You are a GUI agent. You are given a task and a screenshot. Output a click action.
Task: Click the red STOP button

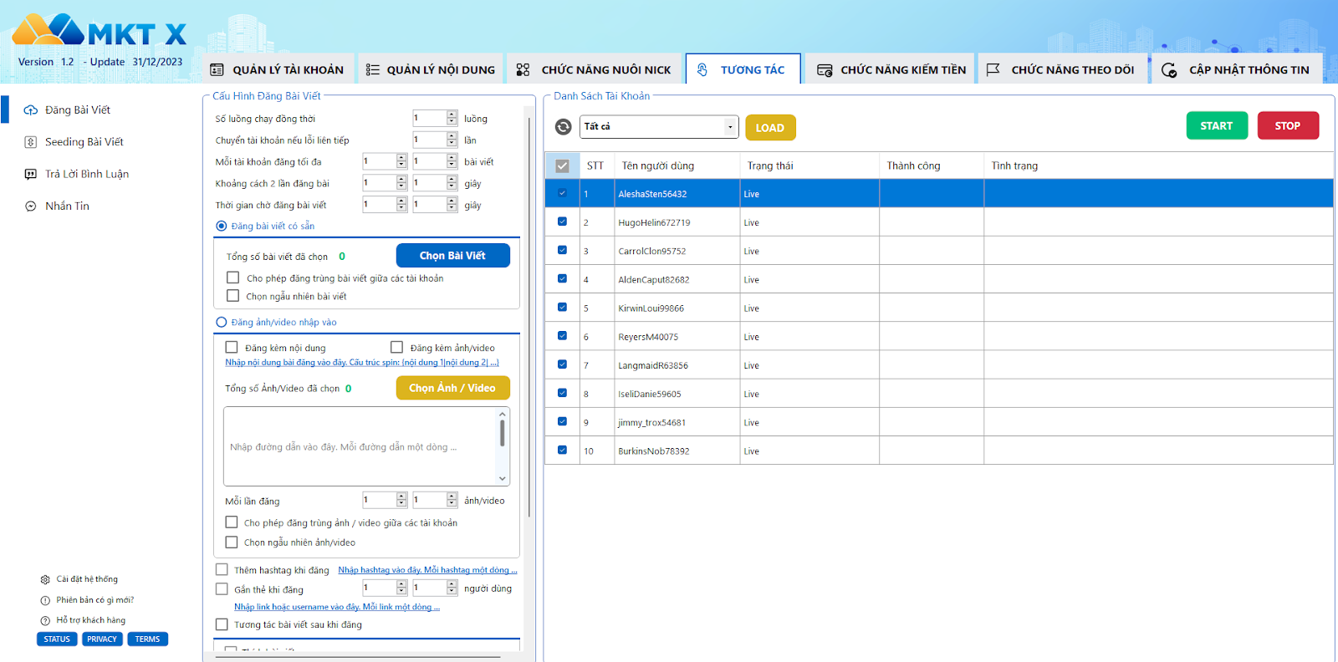click(1288, 125)
